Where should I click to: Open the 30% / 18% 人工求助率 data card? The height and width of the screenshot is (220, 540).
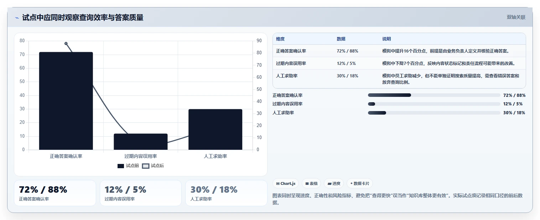226,193
